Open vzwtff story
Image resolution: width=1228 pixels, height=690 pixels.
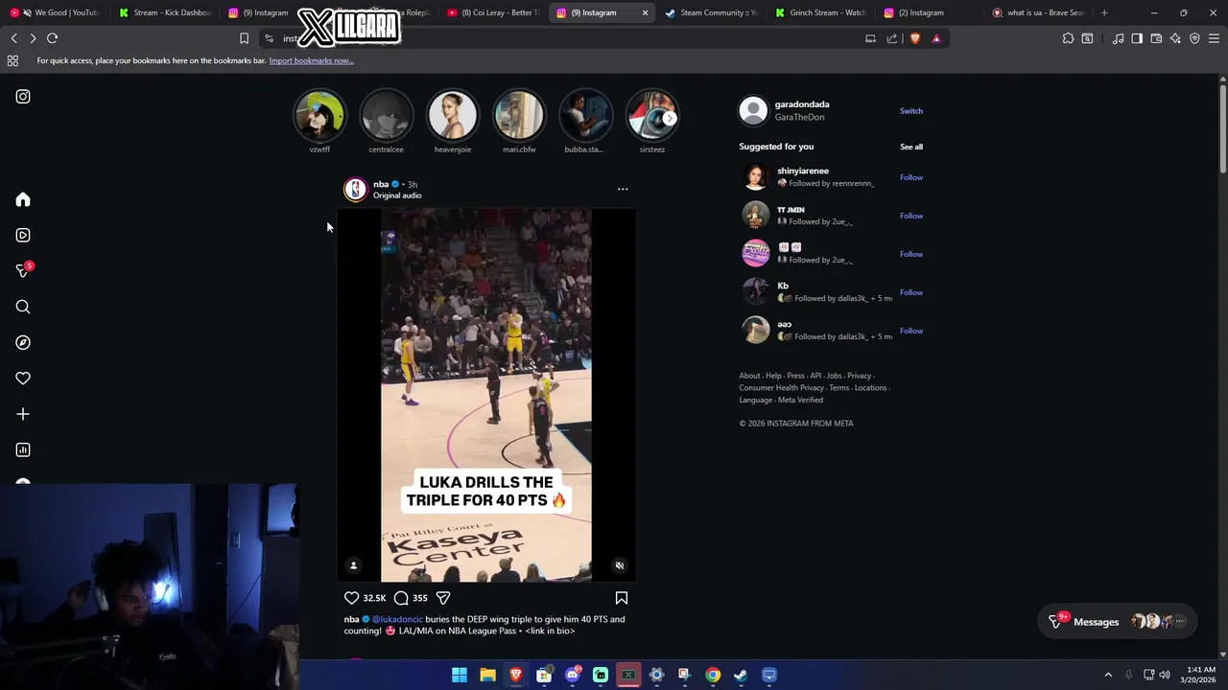319,116
